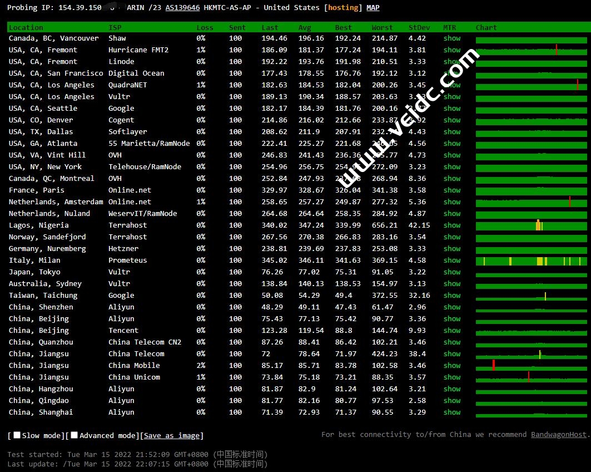The width and height of the screenshot is (591, 472).
Task: Open the MAP link in header
Action: coord(373,8)
